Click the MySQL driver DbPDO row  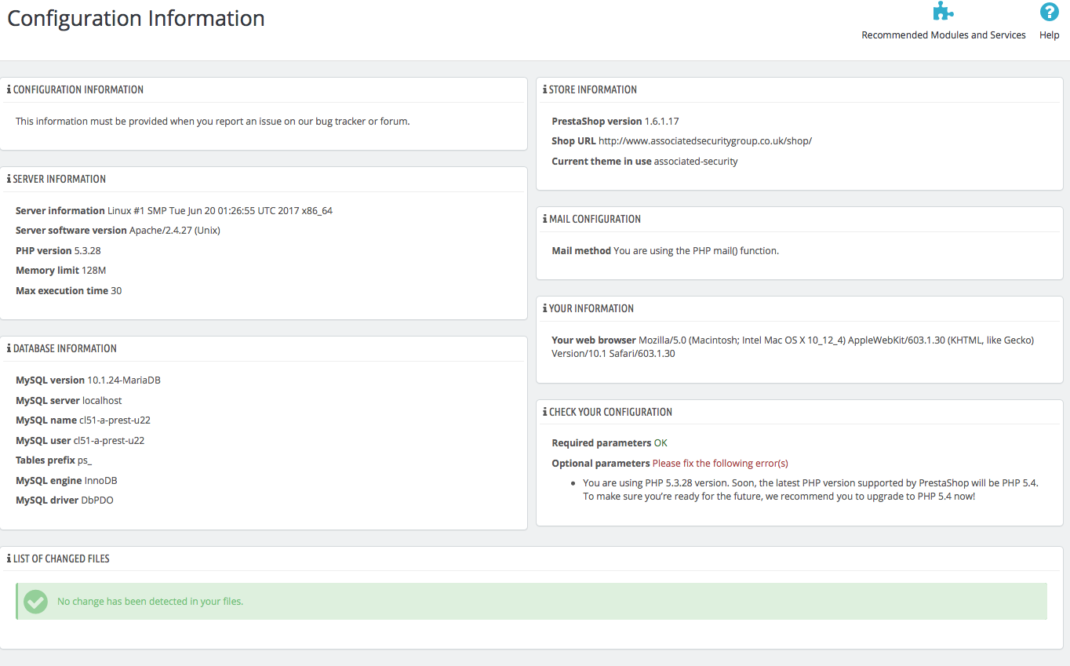[x=64, y=500]
